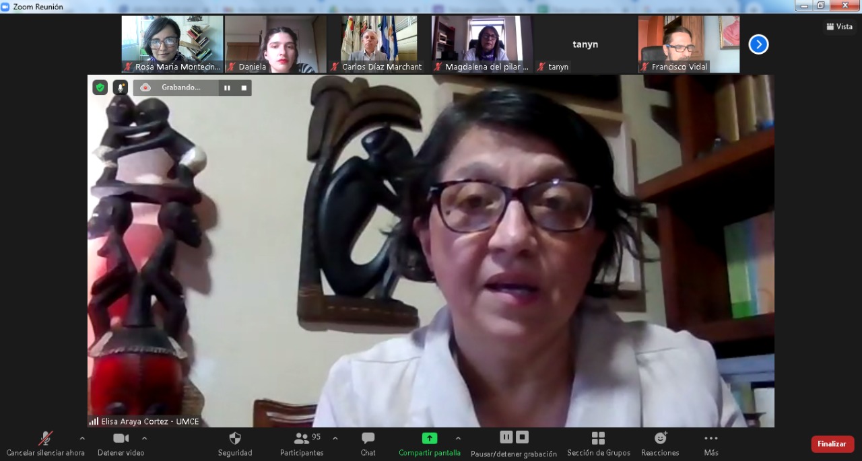Screen dimensions: 862x461
Task: Pause recording in the Grabando indicator
Action: 227,87
